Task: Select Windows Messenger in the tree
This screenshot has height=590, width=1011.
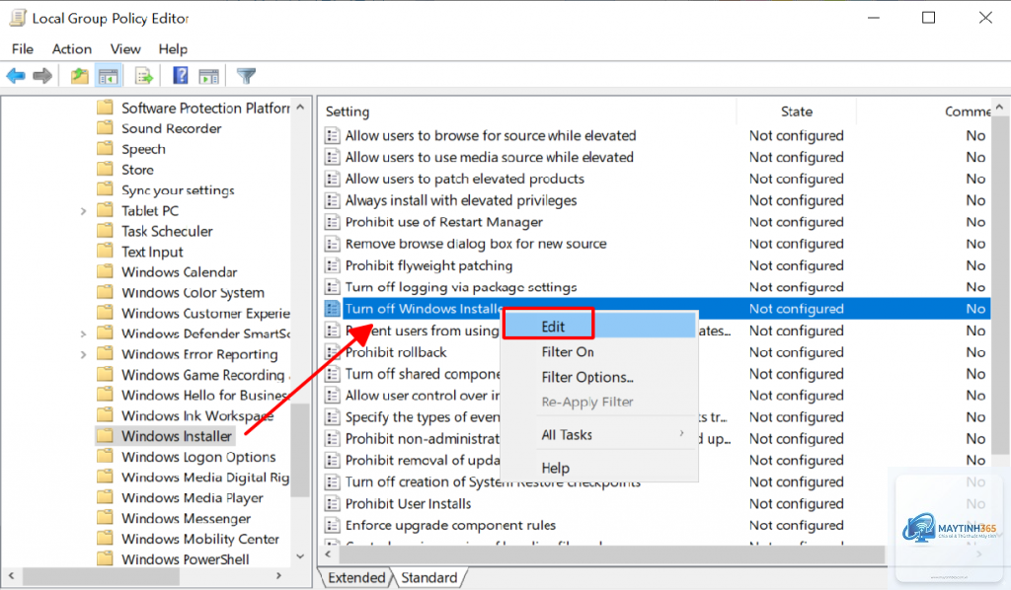Action: (x=186, y=519)
